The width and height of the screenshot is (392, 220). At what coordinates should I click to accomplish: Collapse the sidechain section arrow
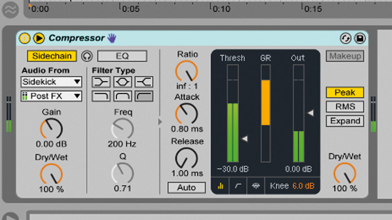[160, 122]
